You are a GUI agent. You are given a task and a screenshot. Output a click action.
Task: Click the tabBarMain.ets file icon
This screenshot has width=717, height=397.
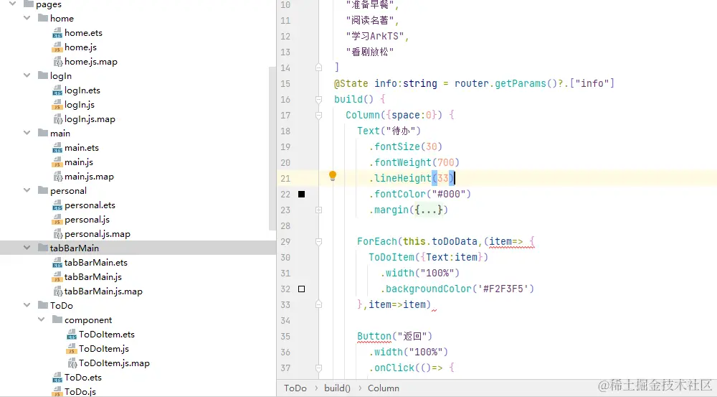pos(57,263)
